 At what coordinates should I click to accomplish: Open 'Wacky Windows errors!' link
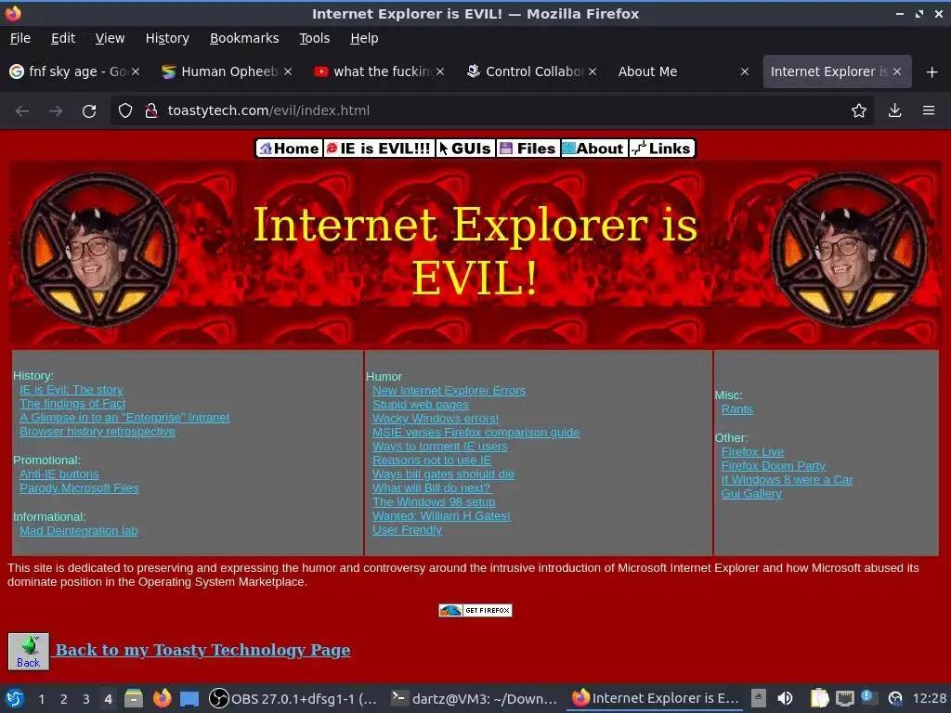(x=436, y=419)
